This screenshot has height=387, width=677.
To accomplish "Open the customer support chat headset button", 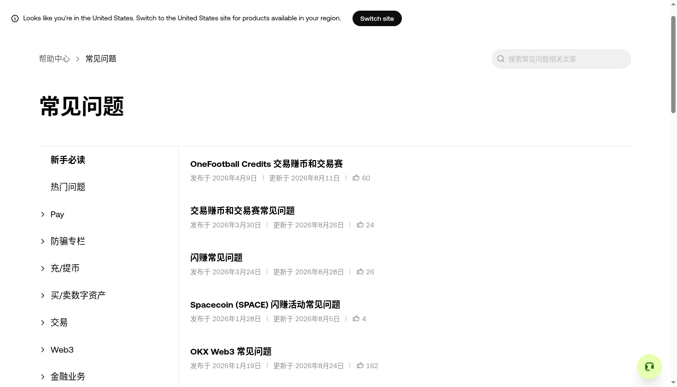I will point(649,367).
